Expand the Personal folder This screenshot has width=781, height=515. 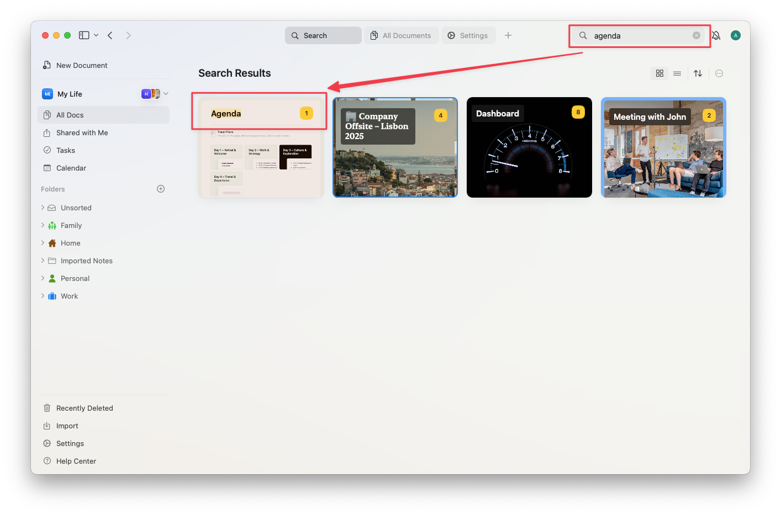tap(43, 278)
